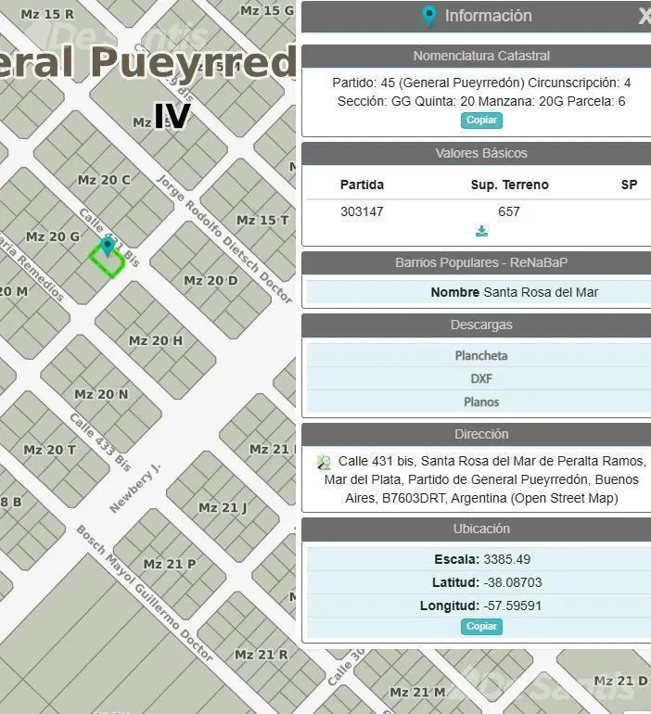
Task: Download the DXF file
Action: [480, 379]
